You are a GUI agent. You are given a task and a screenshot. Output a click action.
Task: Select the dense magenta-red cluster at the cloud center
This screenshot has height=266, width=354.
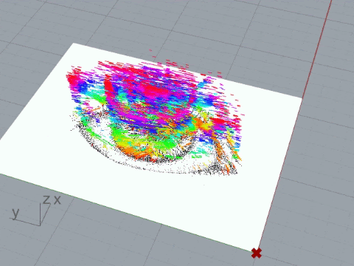(155, 91)
